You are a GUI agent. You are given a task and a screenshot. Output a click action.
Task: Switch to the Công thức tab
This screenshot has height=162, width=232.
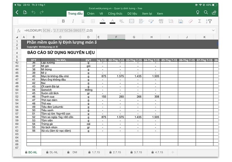click(115, 14)
